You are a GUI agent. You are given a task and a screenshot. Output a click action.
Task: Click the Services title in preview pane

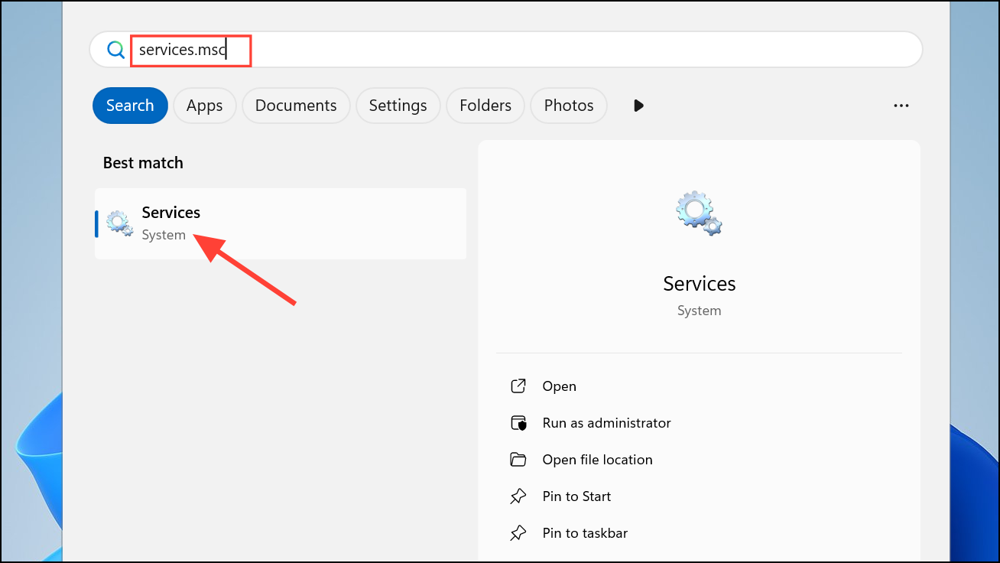700,284
